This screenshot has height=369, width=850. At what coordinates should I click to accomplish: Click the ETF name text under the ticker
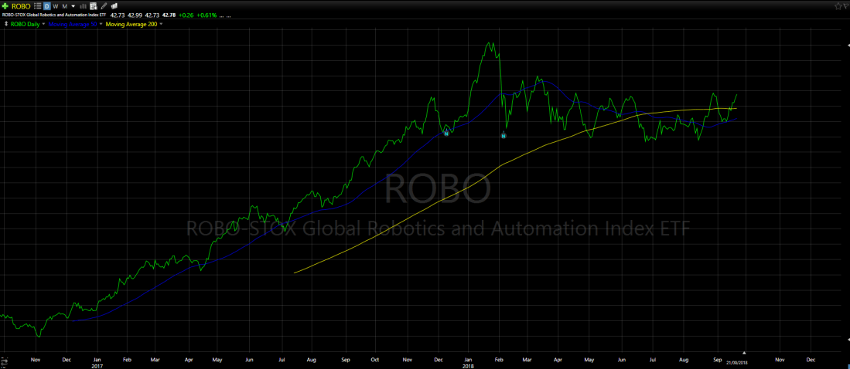[53, 15]
